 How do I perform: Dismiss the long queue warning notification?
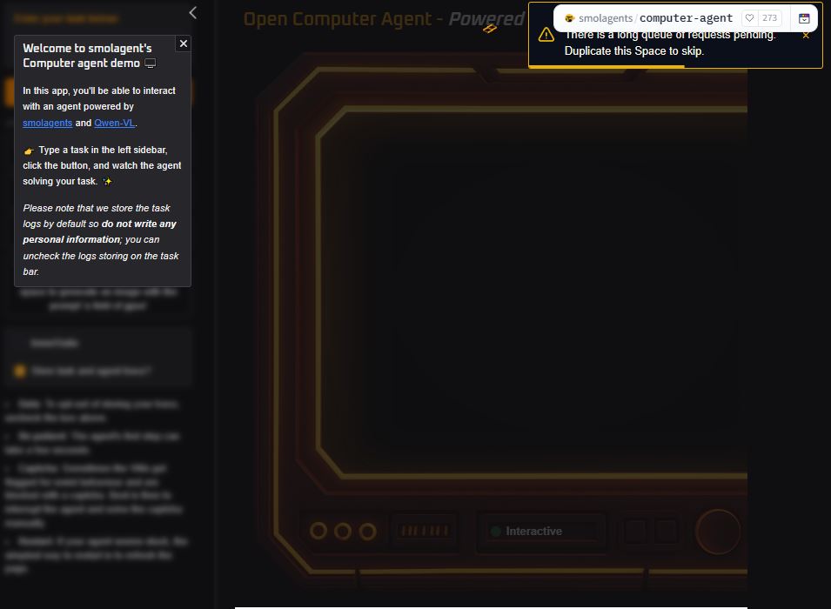click(806, 36)
